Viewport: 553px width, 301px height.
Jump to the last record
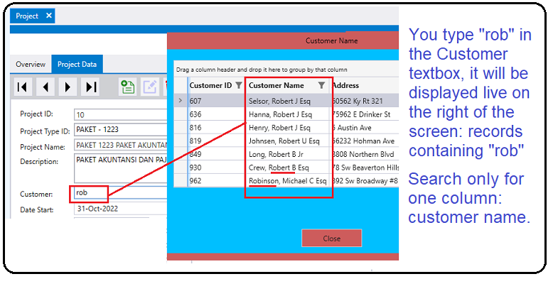(91, 87)
